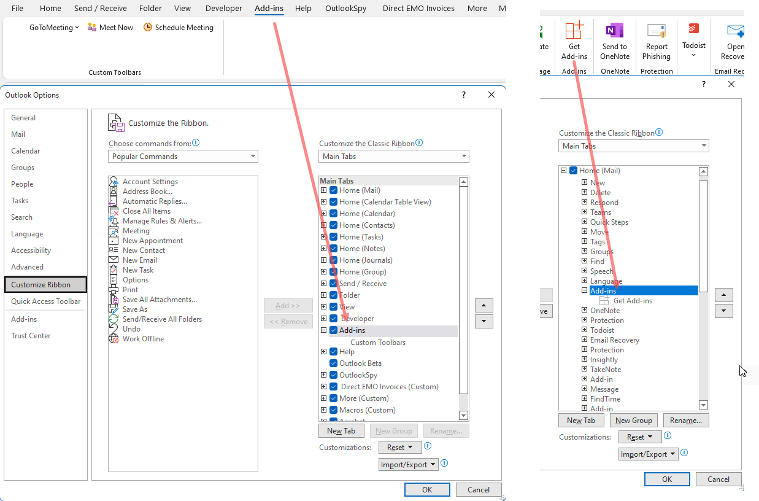This screenshot has width=759, height=501.
Task: Click the Work Offline command icon
Action: pos(114,339)
